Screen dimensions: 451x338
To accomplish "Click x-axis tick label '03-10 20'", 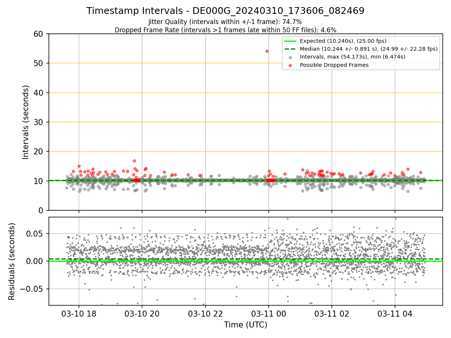I will [x=142, y=313].
